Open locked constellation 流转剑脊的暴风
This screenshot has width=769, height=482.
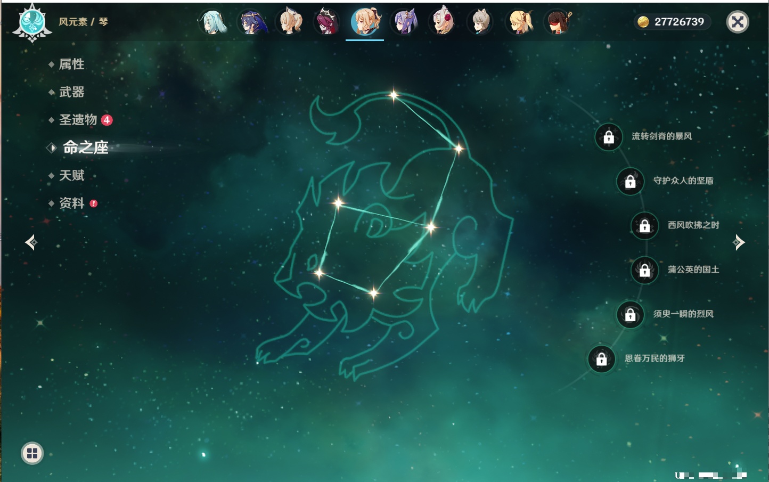(609, 137)
